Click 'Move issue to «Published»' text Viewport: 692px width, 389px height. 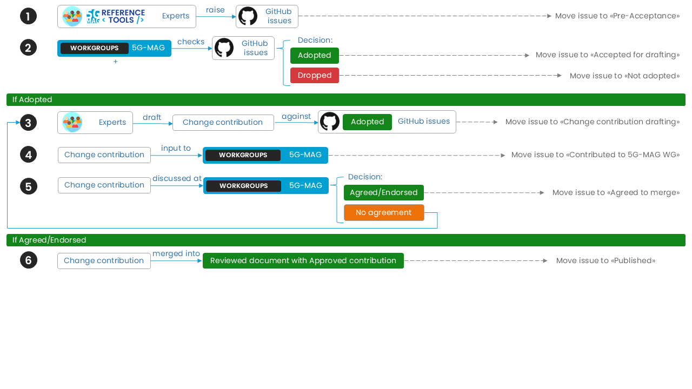[x=605, y=260]
